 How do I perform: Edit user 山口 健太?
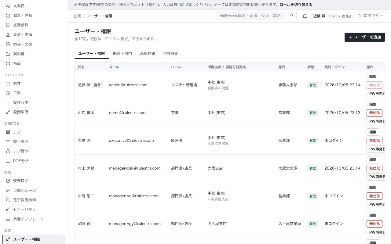click(x=373, y=104)
